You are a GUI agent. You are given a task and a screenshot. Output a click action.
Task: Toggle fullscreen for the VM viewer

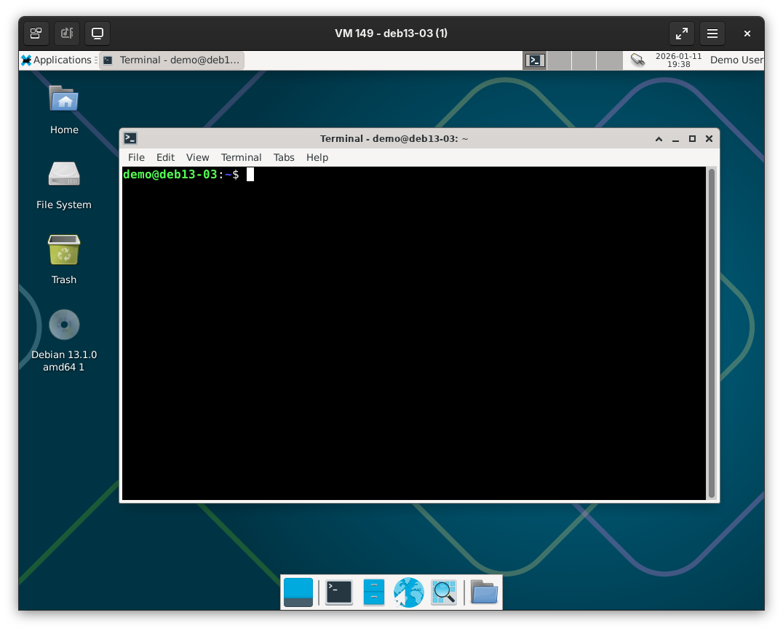point(682,33)
